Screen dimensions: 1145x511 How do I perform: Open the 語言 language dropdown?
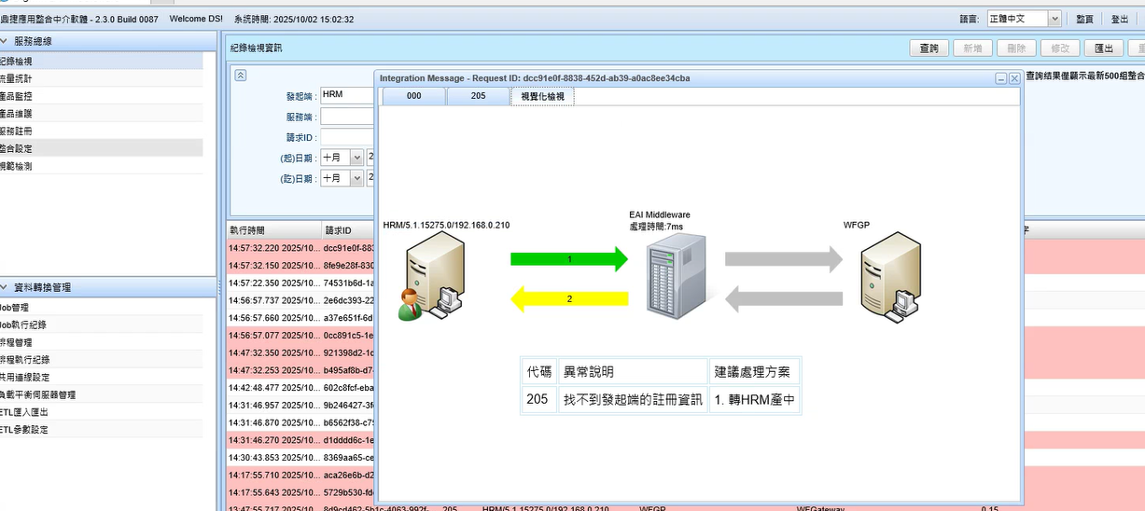[1054, 19]
